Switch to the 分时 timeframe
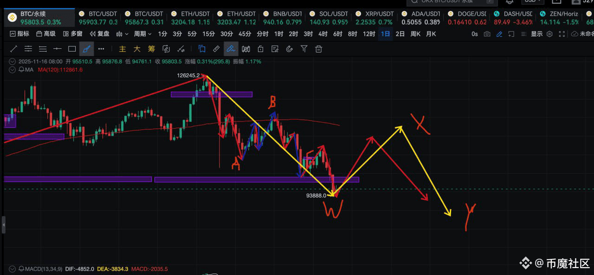This screenshot has width=594, height=275. coord(262,33)
